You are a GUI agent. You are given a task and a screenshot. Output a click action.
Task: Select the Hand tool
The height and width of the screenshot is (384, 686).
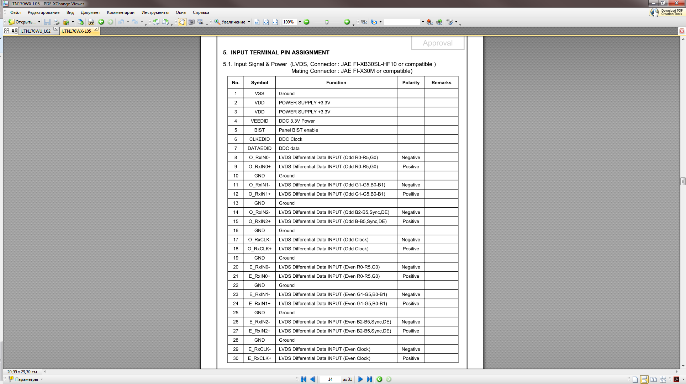(x=182, y=22)
